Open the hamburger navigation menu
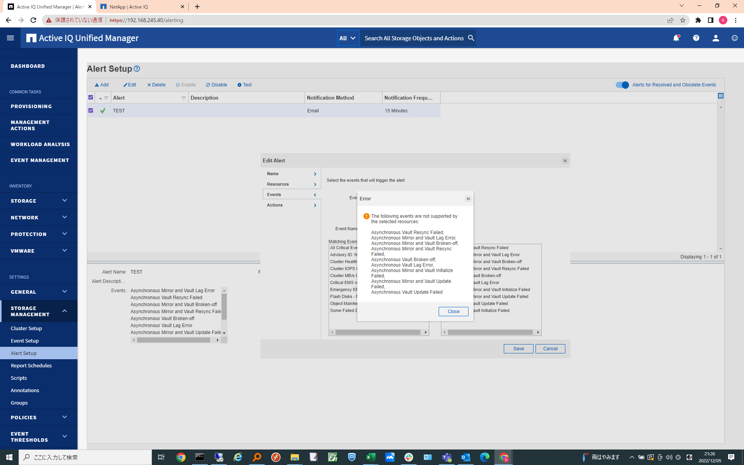 pyautogui.click(x=10, y=38)
